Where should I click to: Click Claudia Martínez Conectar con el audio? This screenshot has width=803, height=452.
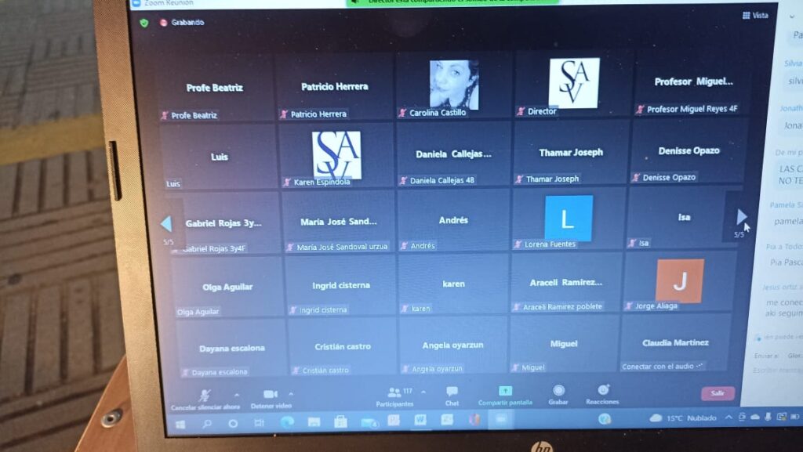tap(663, 367)
